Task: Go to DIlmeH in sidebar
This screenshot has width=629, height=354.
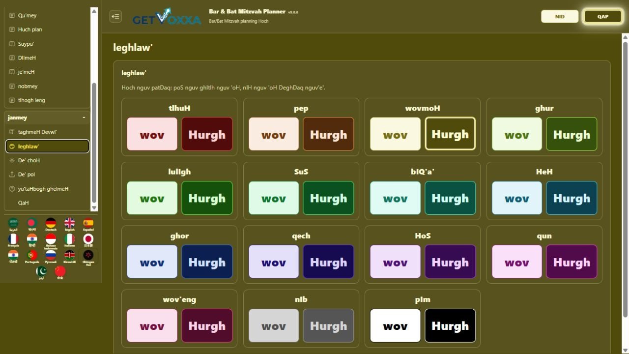Action: pyautogui.click(x=47, y=58)
